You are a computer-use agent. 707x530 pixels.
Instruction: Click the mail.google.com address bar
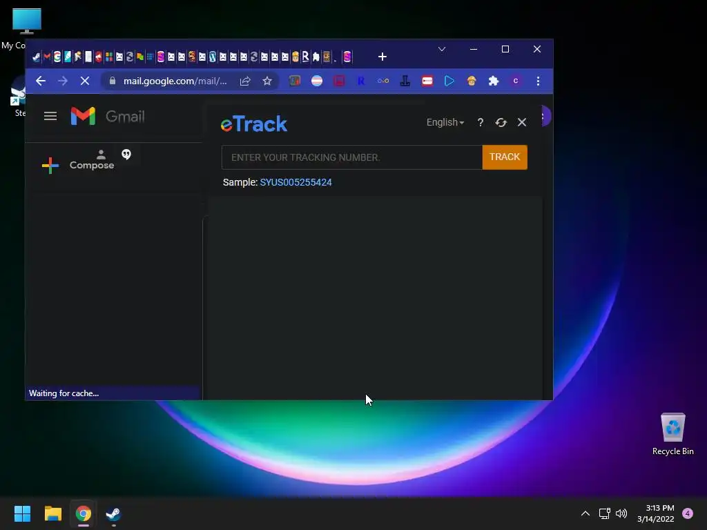pyautogui.click(x=175, y=81)
